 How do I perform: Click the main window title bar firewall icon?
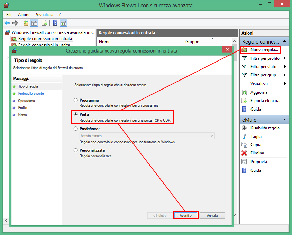[6, 5]
